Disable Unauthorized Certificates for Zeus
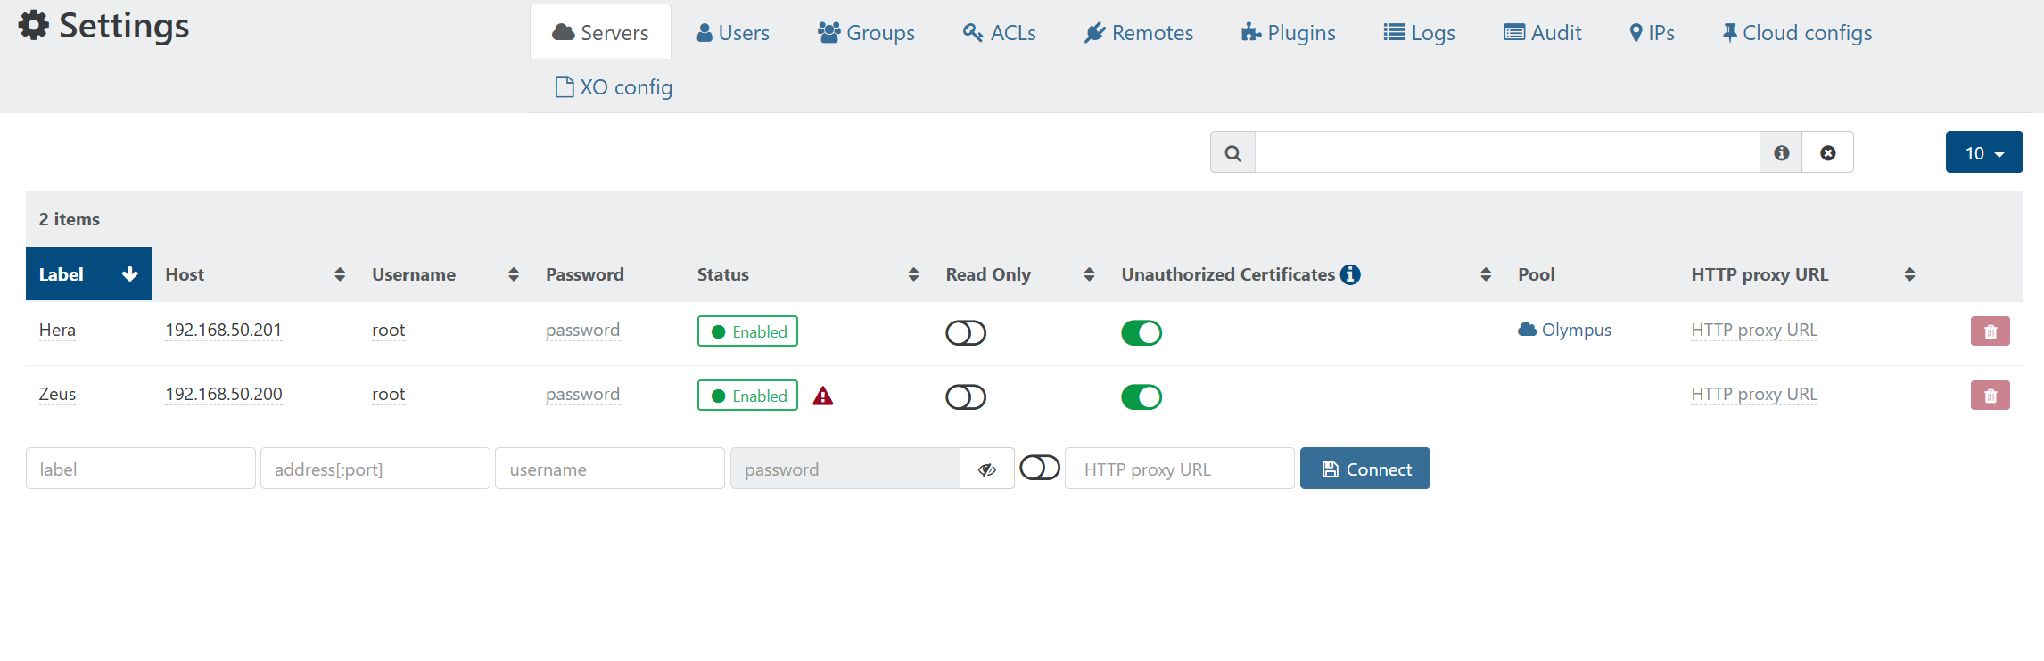Viewport: 2044px width, 661px height. tap(1141, 396)
